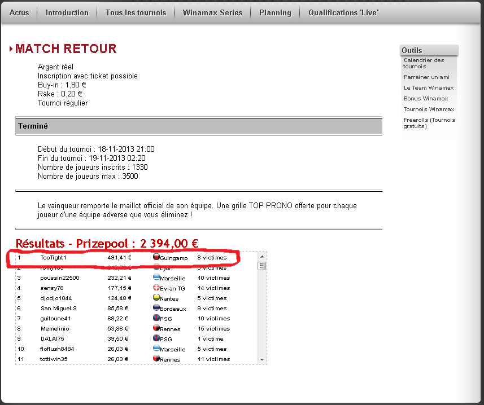The width and height of the screenshot is (484, 405).
Task: Open Freerolls (Tournois gratuits) link
Action: point(429,123)
